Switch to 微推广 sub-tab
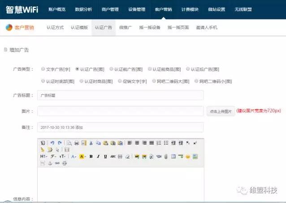This screenshot has width=286, height=204. pos(126,27)
